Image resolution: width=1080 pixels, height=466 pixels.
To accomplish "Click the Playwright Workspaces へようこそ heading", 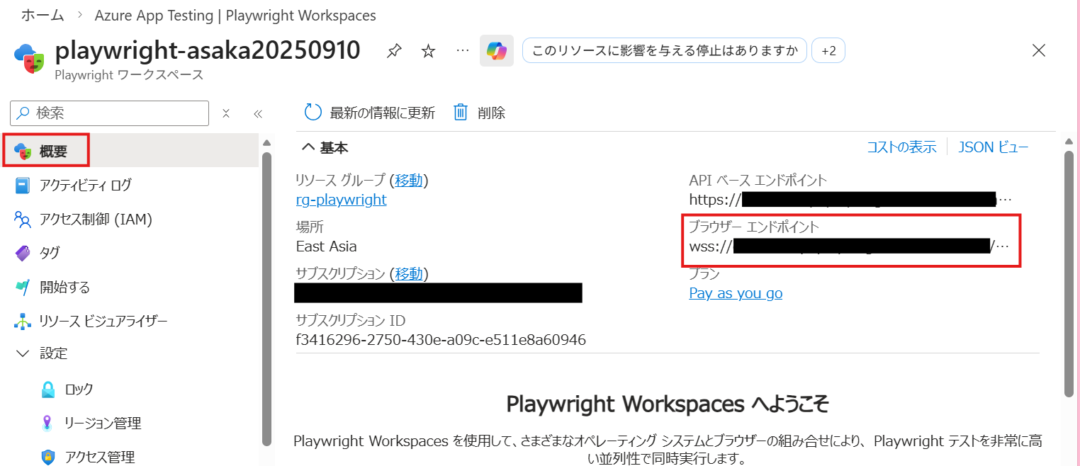I will pos(668,404).
